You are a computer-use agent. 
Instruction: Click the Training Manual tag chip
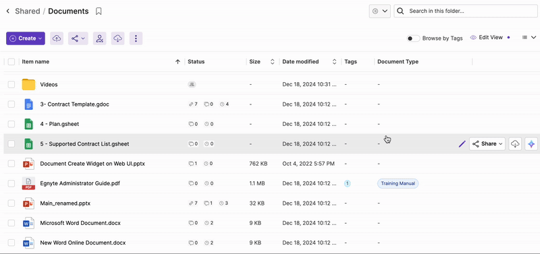(398, 183)
